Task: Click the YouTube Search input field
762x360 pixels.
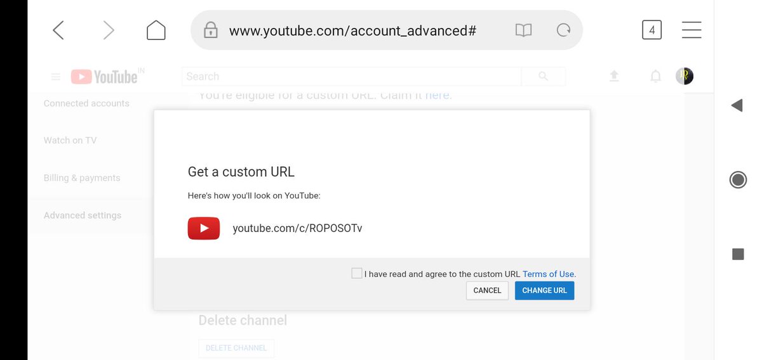Action: (x=351, y=77)
